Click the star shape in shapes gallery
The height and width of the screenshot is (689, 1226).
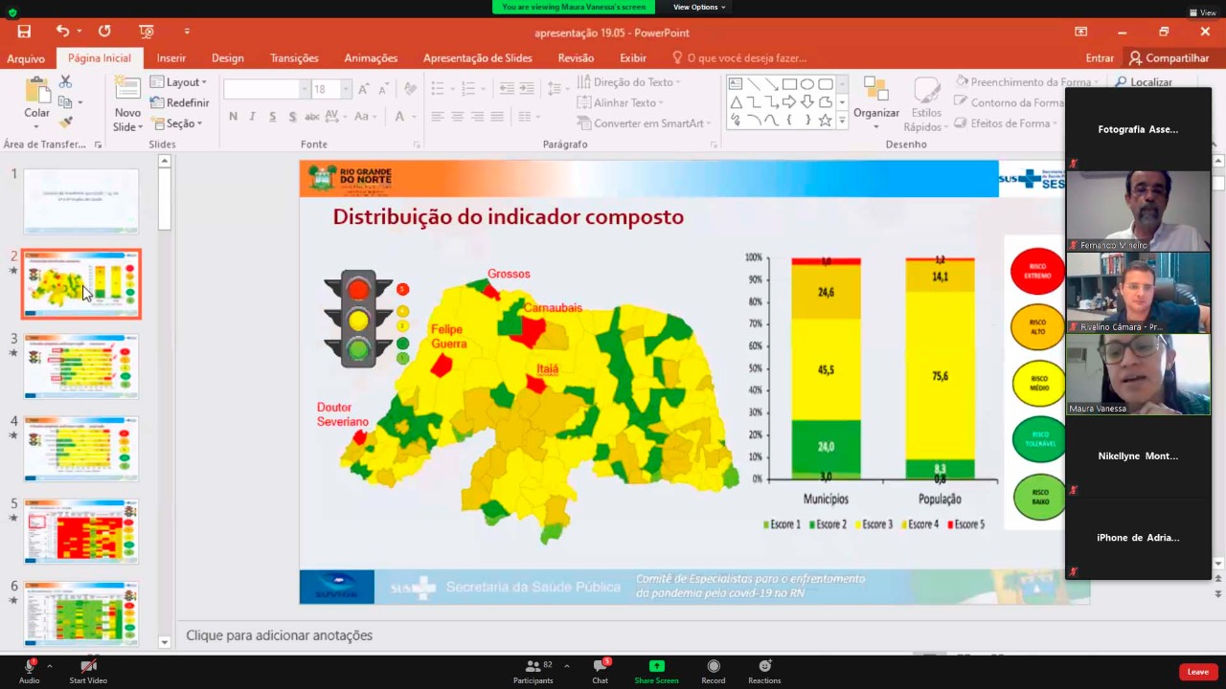coord(825,121)
